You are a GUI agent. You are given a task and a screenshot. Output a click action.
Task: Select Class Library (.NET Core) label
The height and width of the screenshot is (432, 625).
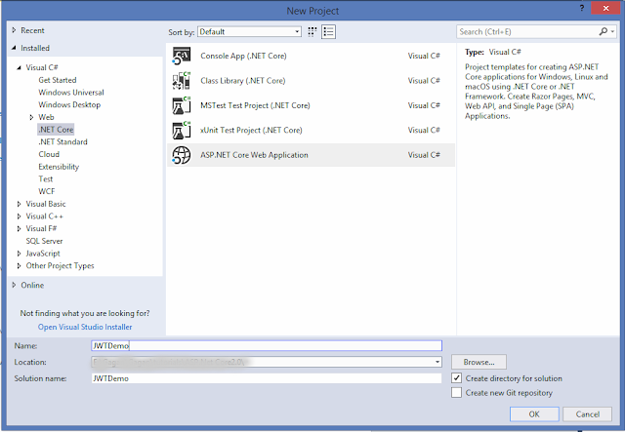243,80
